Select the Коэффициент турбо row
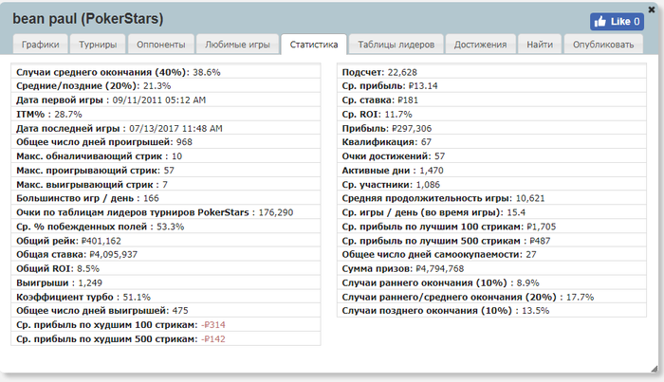664x382 pixels. [x=166, y=297]
